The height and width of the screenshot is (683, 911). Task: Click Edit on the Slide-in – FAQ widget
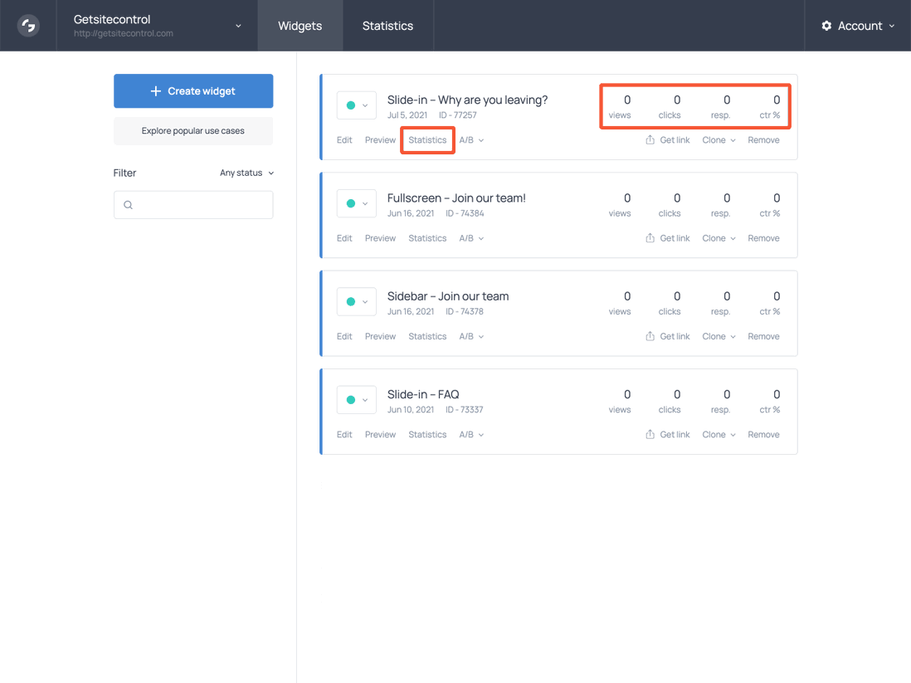344,434
